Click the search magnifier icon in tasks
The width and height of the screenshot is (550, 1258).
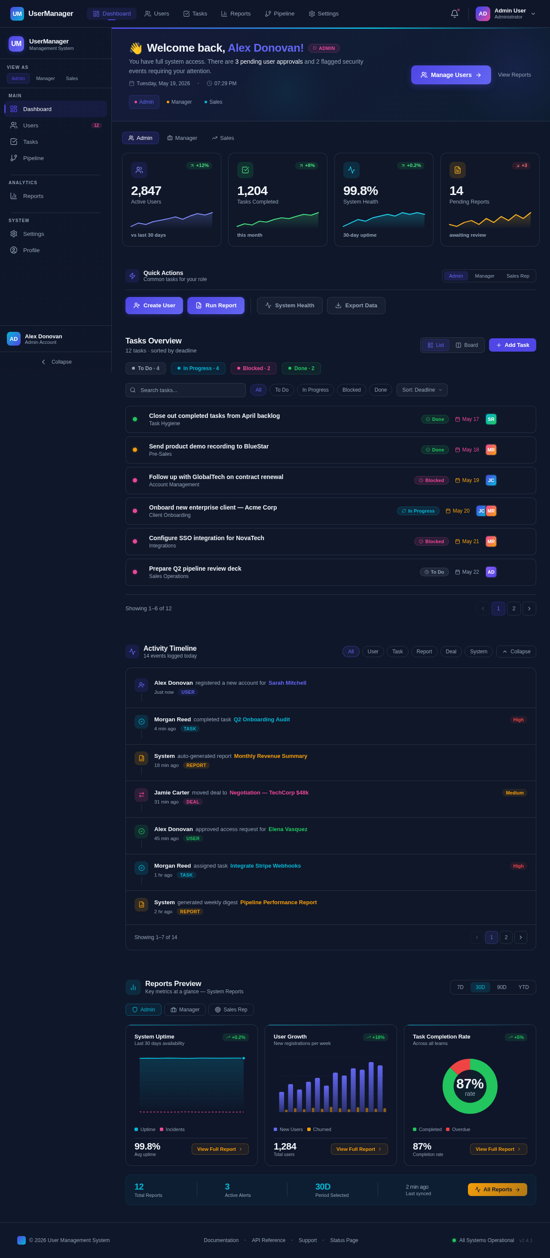click(133, 389)
